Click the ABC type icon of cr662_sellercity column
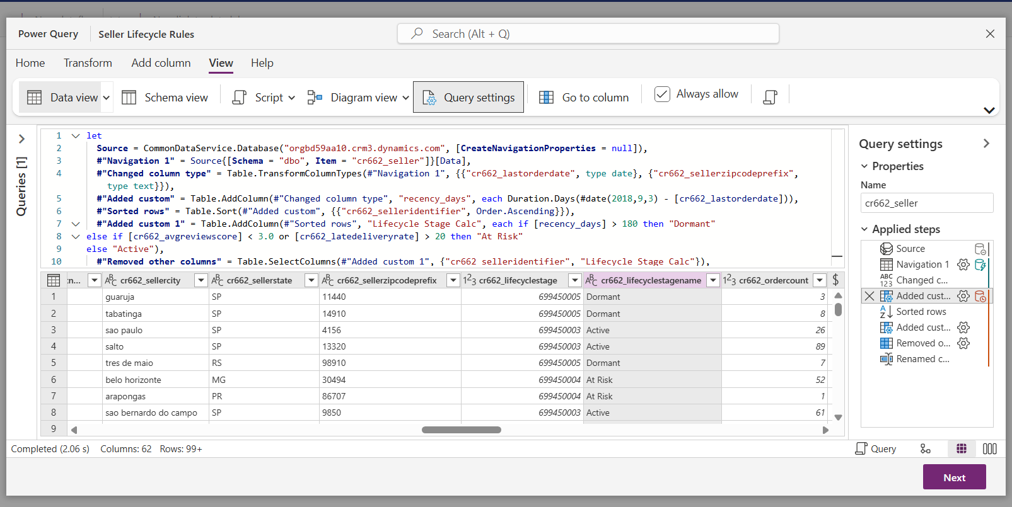The width and height of the screenshot is (1012, 507). point(111,280)
